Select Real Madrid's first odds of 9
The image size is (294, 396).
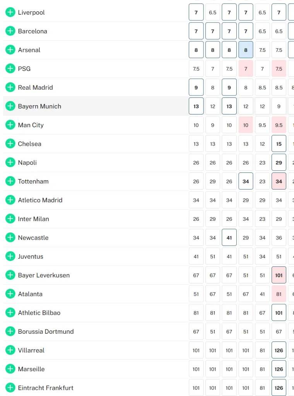pos(196,87)
